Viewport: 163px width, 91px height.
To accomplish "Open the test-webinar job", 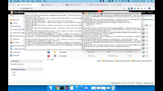I will (63, 56).
